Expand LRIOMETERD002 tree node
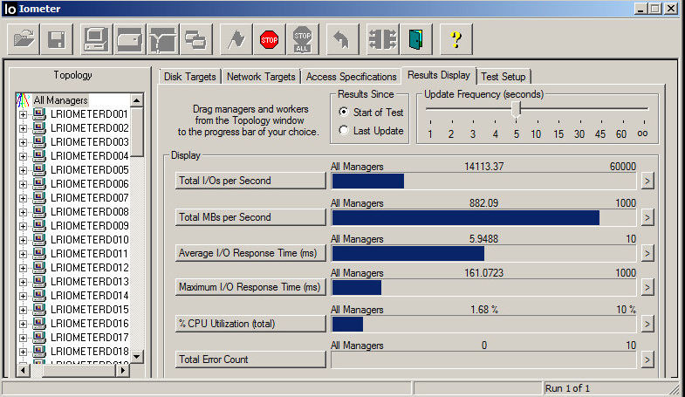The height and width of the screenshot is (397, 685). tap(24, 129)
